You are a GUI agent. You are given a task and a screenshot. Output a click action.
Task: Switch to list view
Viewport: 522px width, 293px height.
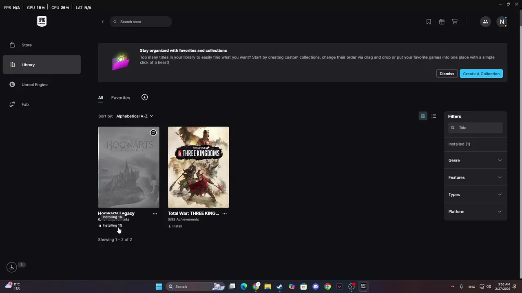[x=434, y=116]
